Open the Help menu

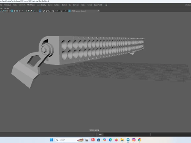pyautogui.click(x=105, y=5)
